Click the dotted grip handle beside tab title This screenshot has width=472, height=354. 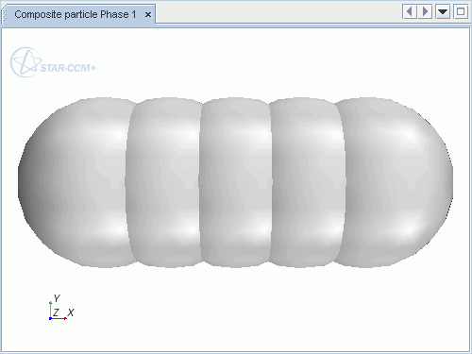5,14
